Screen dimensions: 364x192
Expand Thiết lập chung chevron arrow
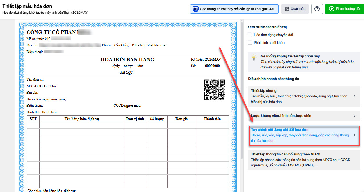tap(354, 96)
